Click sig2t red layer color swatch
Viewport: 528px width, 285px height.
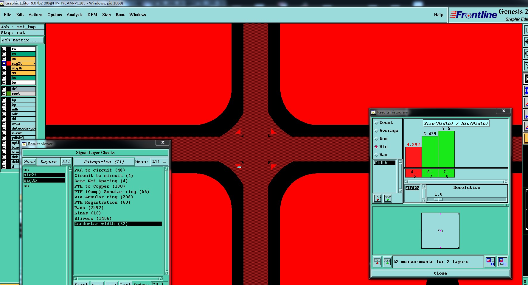tap(9, 63)
